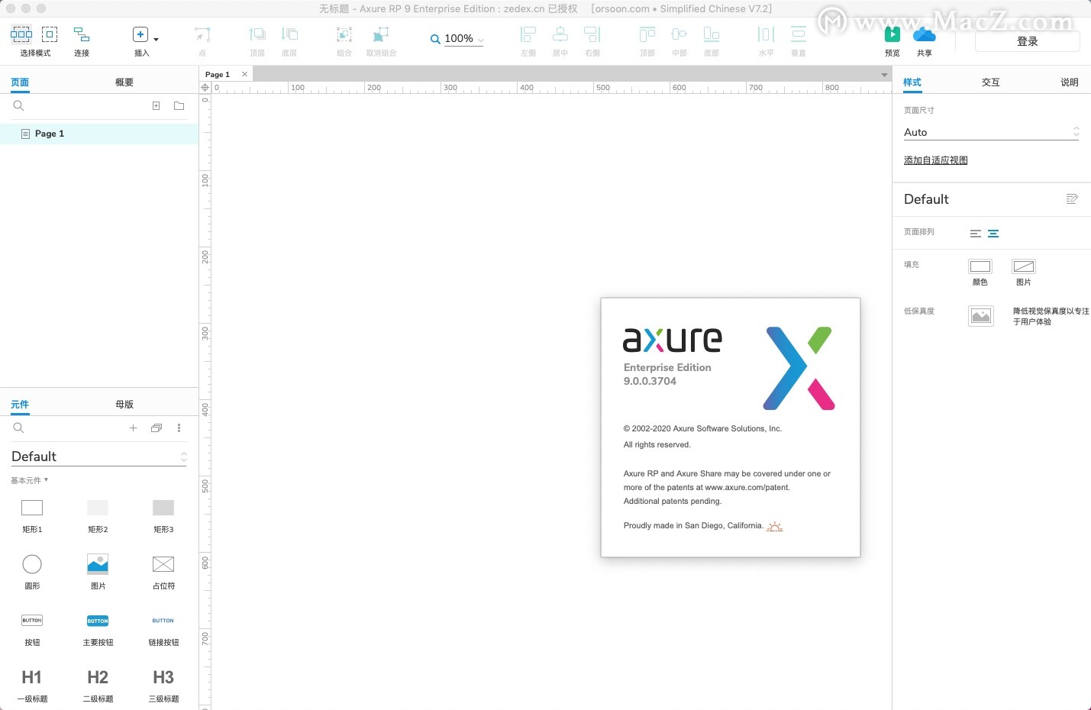1091x710 pixels.
Task: Click the 垂直 distribute vertically icon
Action: 799,34
